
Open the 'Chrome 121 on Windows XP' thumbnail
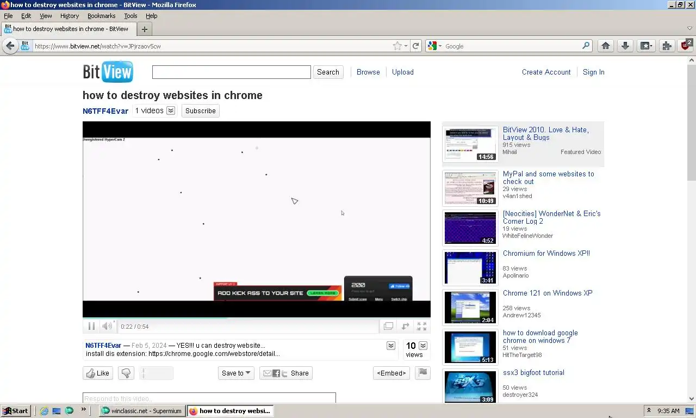tap(470, 308)
